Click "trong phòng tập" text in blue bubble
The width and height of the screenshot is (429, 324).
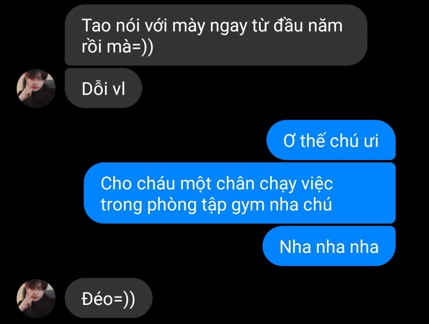[x=164, y=205]
